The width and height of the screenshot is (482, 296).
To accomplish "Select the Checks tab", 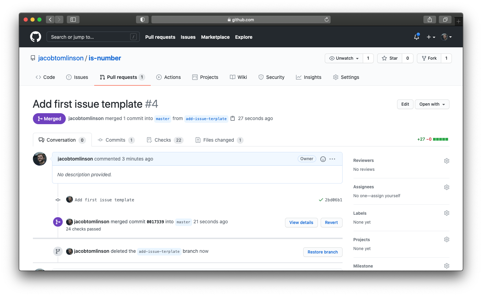I will coord(163,140).
